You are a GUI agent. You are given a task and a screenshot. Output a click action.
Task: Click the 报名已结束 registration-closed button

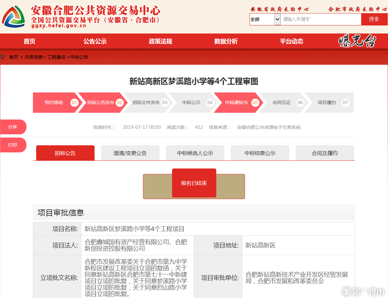click(194, 183)
